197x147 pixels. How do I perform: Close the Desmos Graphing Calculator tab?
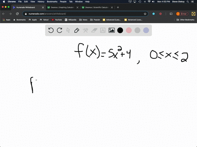click(78, 7)
